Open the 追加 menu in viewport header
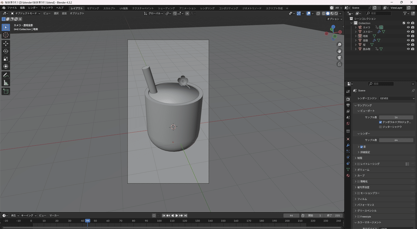The width and height of the screenshot is (417, 229). click(64, 14)
